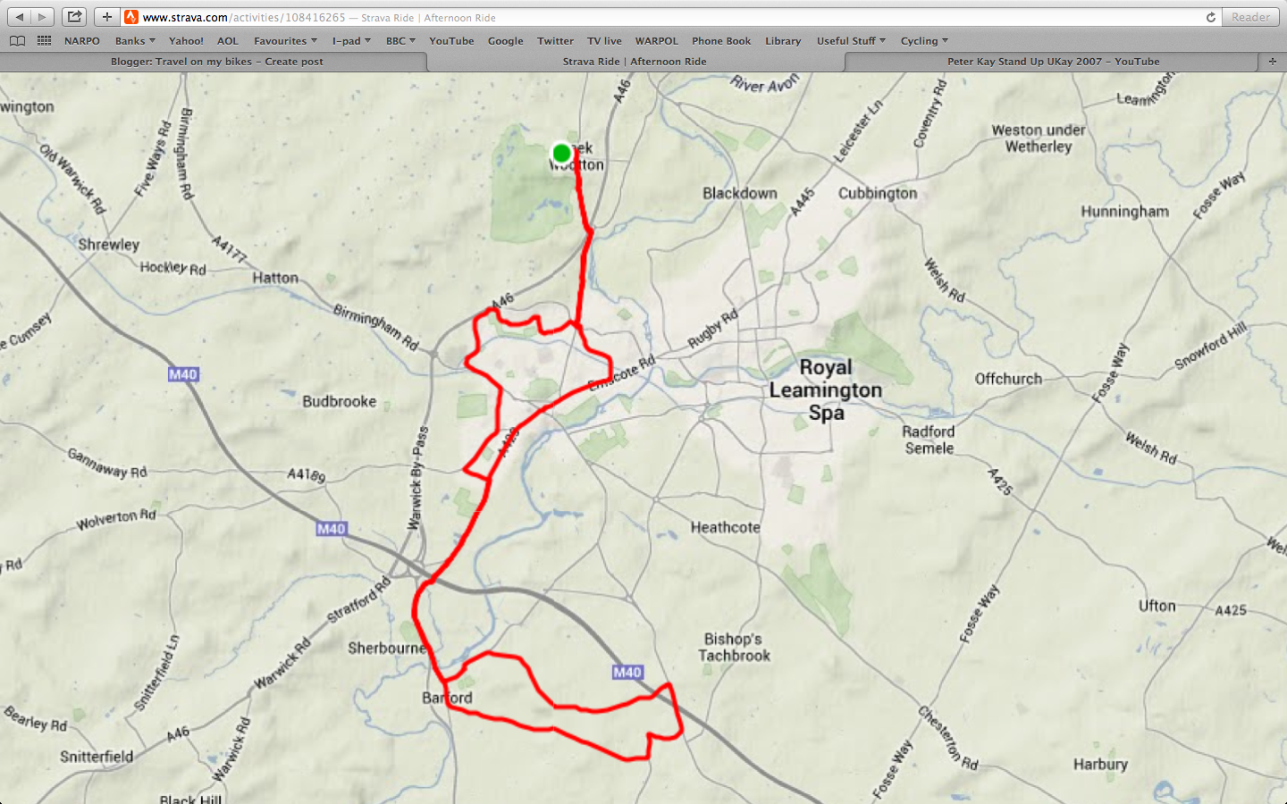The image size is (1287, 804).
Task: Go back with the Safari back arrow
Action: (19, 17)
